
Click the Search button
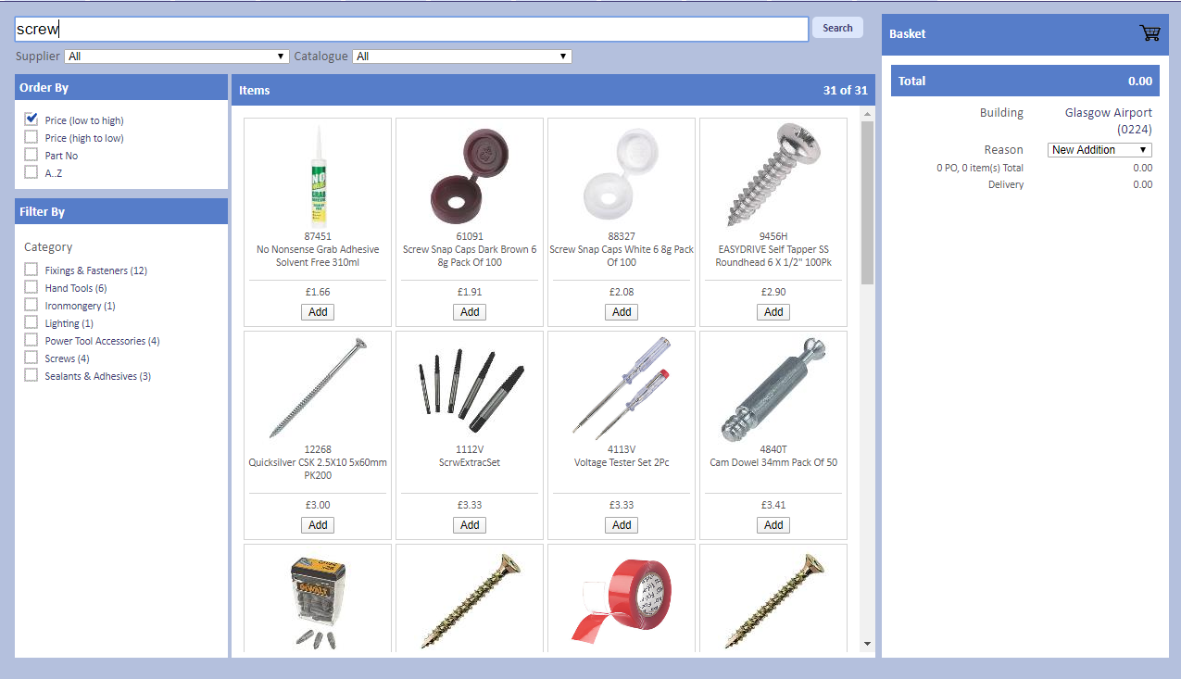tap(837, 28)
